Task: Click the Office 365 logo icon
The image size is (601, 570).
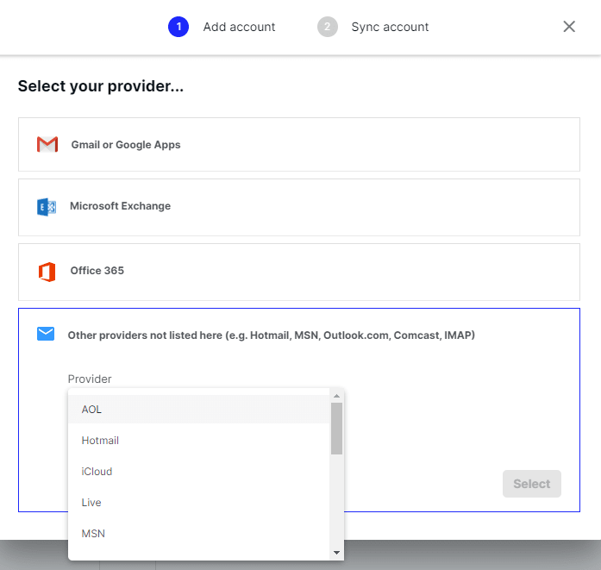Action: 47,272
